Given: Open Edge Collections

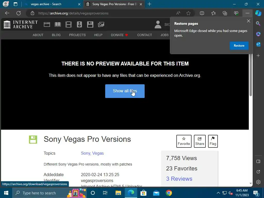Looking at the screenshot, I should click(225, 13).
